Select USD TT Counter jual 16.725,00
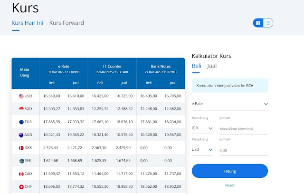 tap(124, 96)
